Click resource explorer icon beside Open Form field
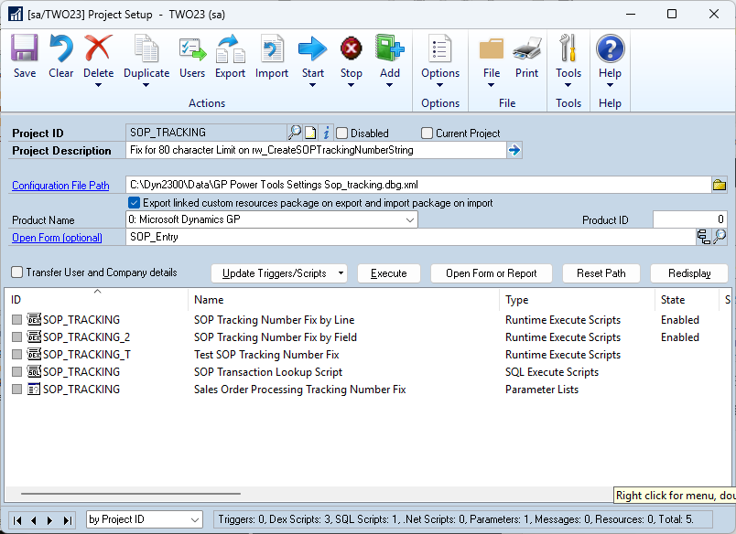Screen dimensions: 736x534 (703, 237)
